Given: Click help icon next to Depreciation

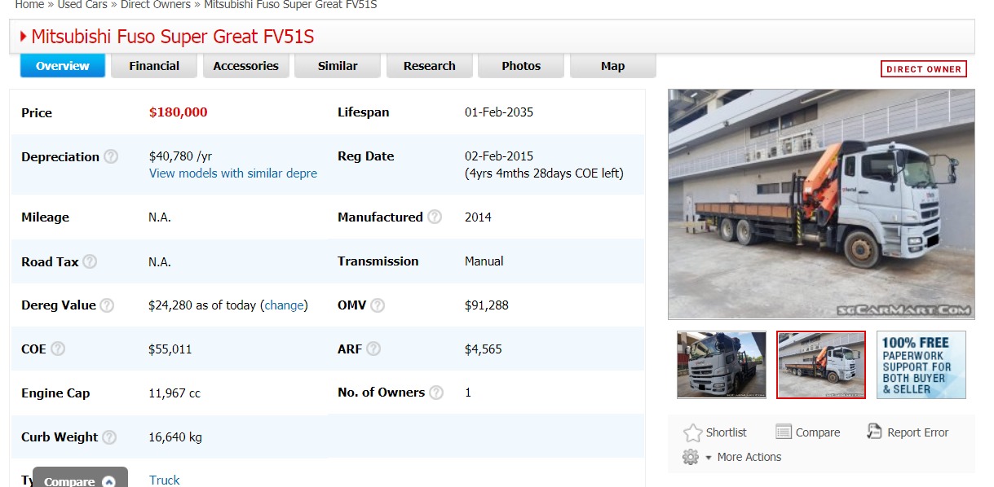Looking at the screenshot, I should pyautogui.click(x=111, y=156).
